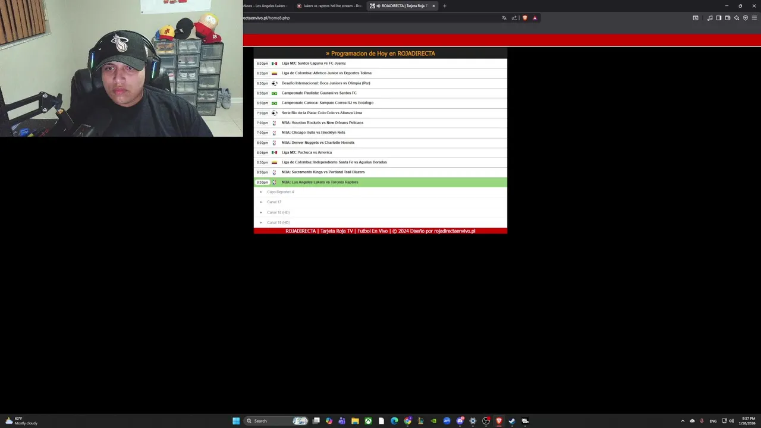Open the NVIDIA app on the taskbar
Image resolution: width=761 pixels, height=428 pixels.
[433, 421]
